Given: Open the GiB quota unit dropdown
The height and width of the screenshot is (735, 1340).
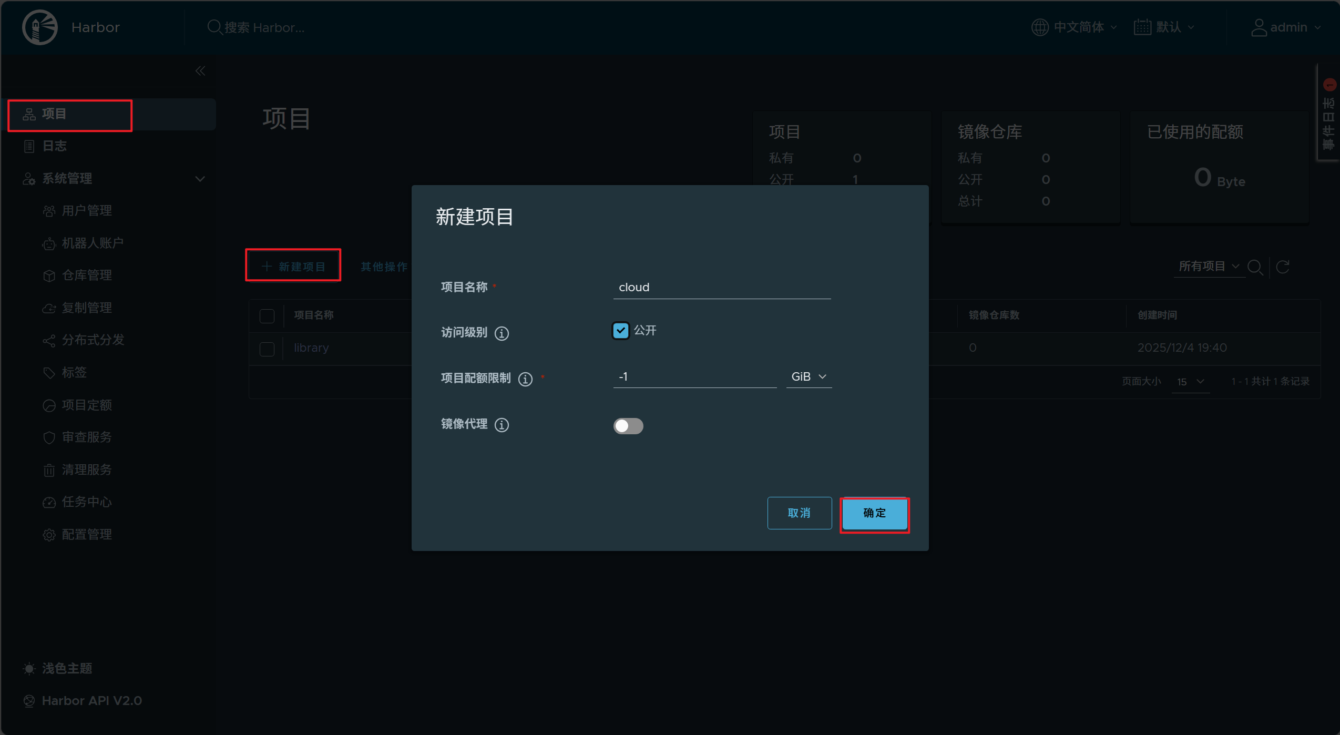Looking at the screenshot, I should click(808, 376).
